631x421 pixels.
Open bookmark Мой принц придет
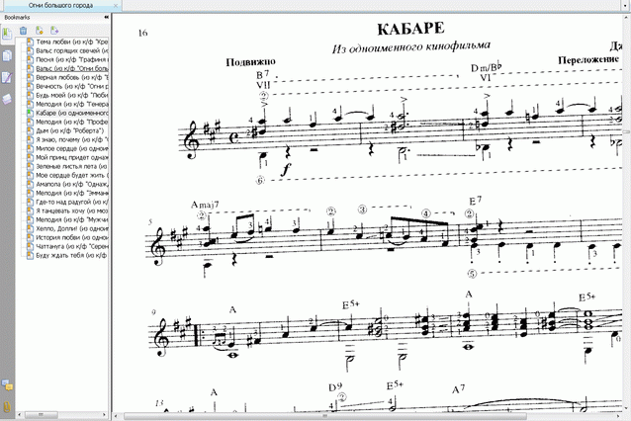(72, 157)
